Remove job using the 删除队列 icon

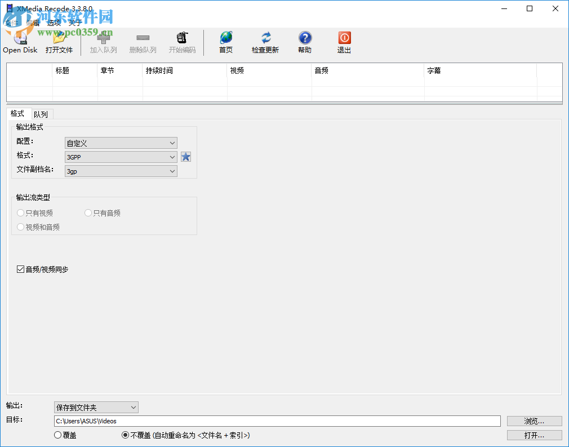[143, 38]
